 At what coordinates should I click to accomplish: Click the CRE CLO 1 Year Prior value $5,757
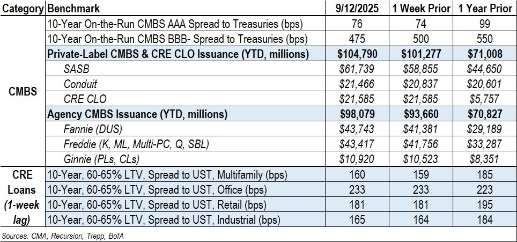[484, 99]
